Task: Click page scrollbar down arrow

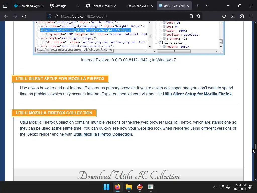Action: coord(255,179)
